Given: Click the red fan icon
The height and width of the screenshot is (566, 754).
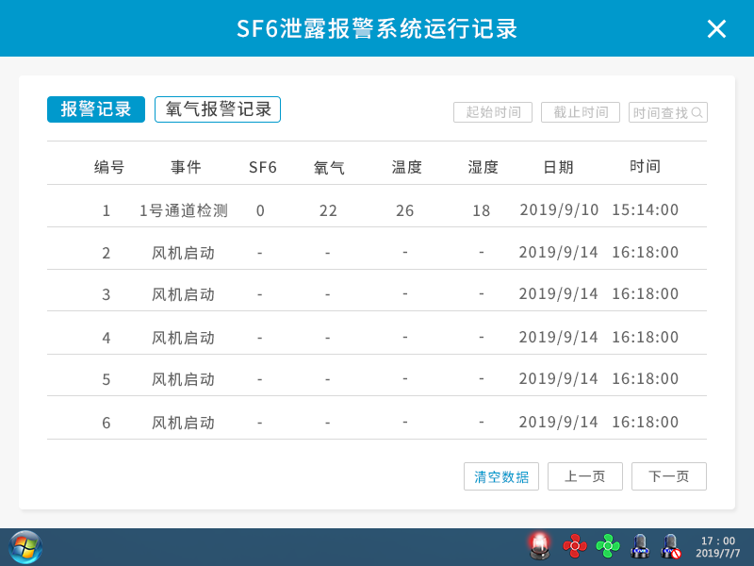Looking at the screenshot, I should 575,546.
